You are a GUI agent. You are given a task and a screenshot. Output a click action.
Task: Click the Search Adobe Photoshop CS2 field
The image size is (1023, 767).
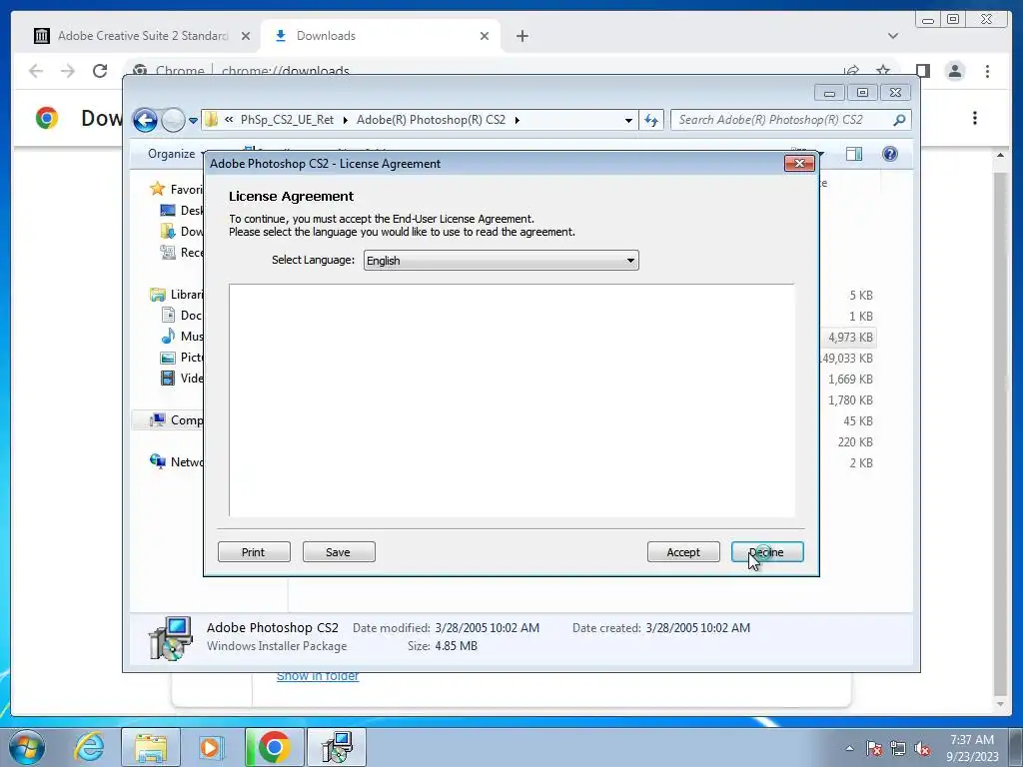click(x=783, y=120)
